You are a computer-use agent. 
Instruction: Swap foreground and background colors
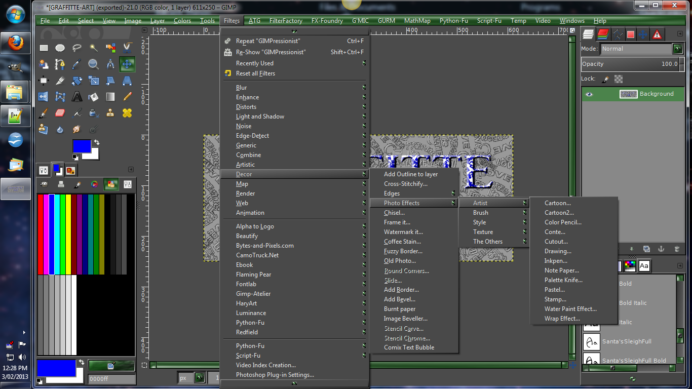[96, 142]
